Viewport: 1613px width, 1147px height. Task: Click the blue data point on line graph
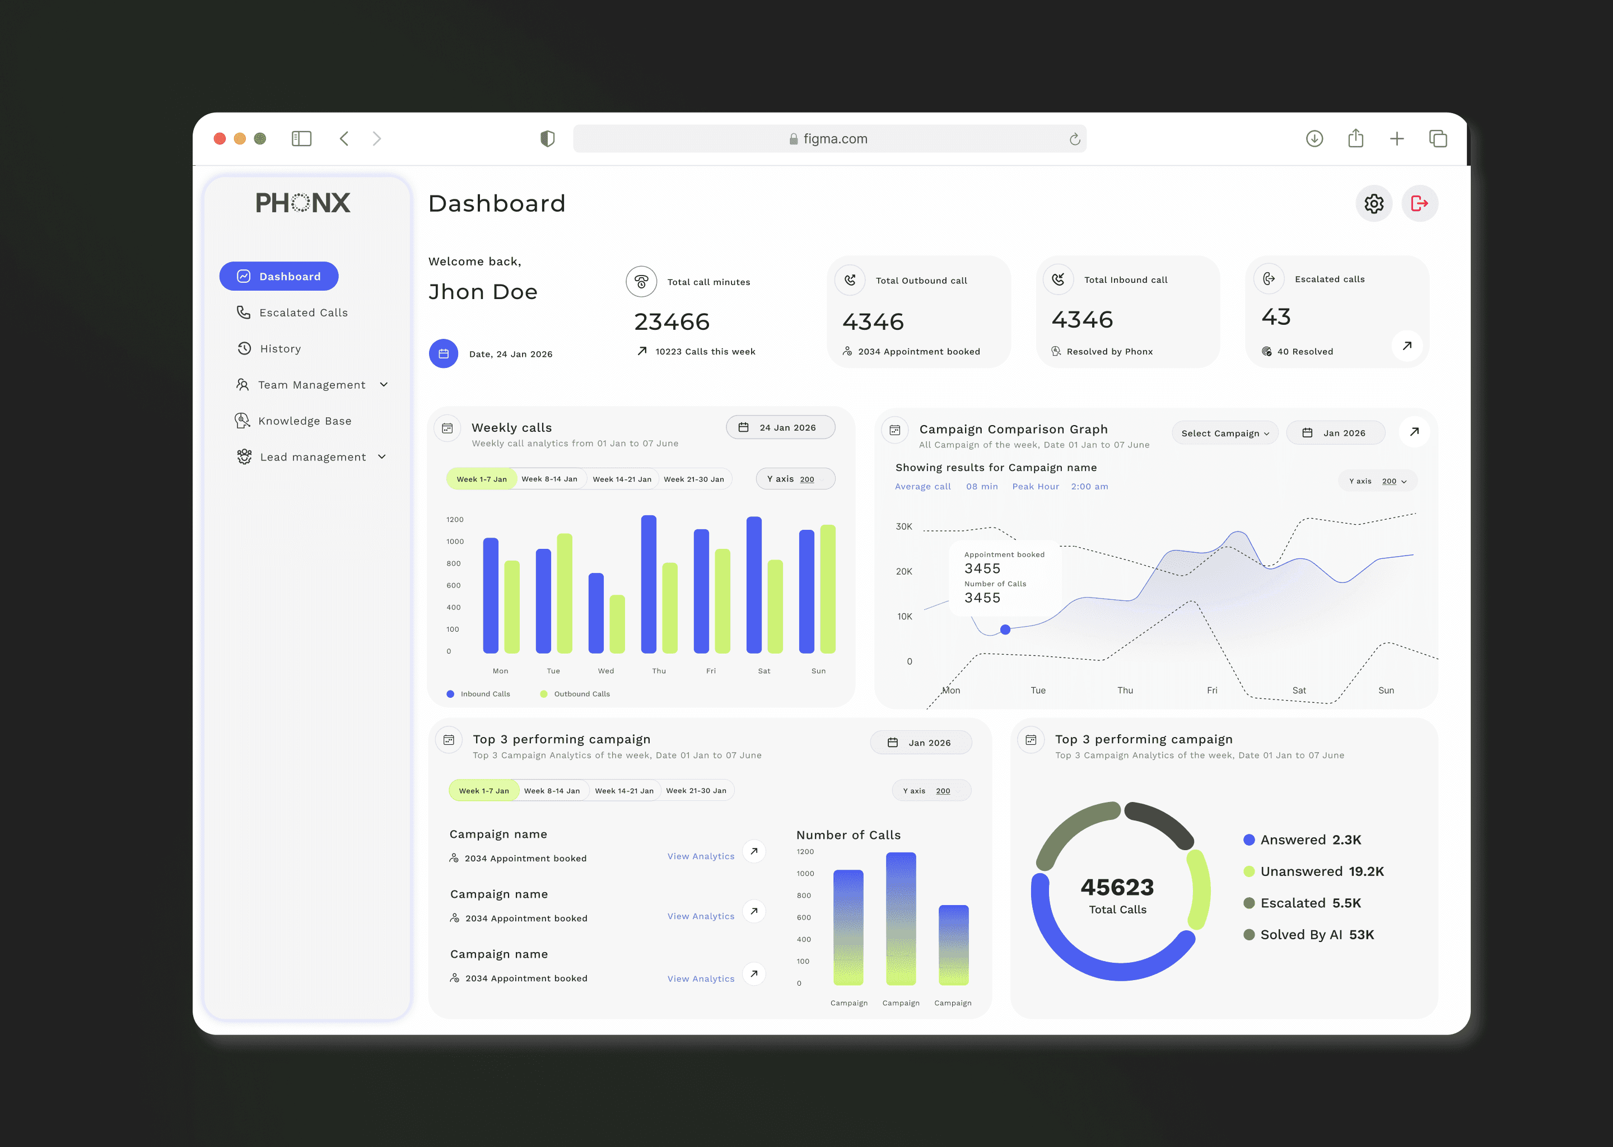[x=1005, y=630]
